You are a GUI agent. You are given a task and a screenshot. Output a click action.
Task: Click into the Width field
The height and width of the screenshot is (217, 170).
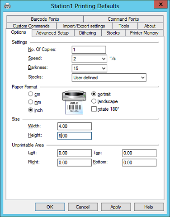point(75,126)
